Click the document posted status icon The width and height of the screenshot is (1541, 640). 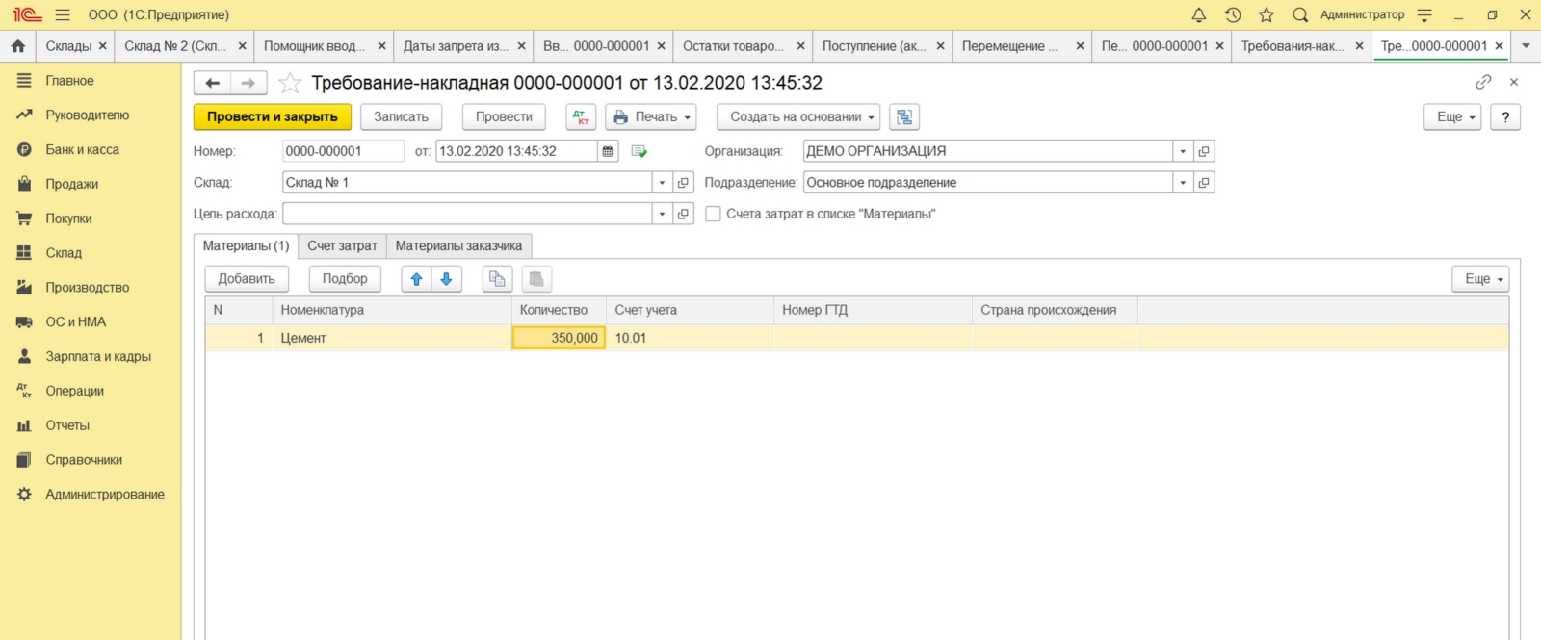click(x=640, y=151)
